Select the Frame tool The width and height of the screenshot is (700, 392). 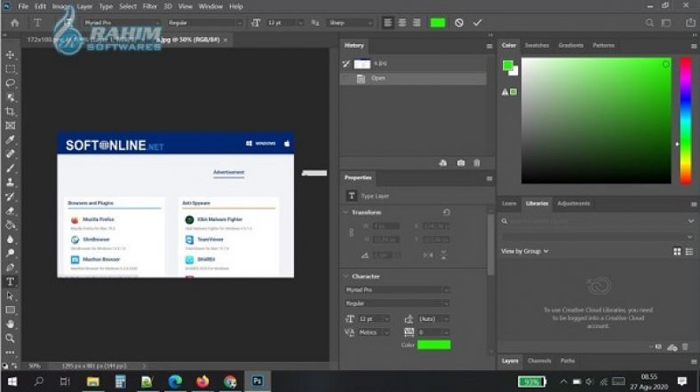11,126
